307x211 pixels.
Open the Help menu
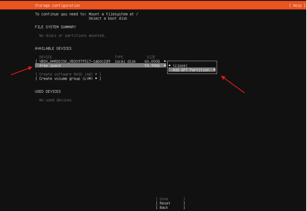pos(296,5)
